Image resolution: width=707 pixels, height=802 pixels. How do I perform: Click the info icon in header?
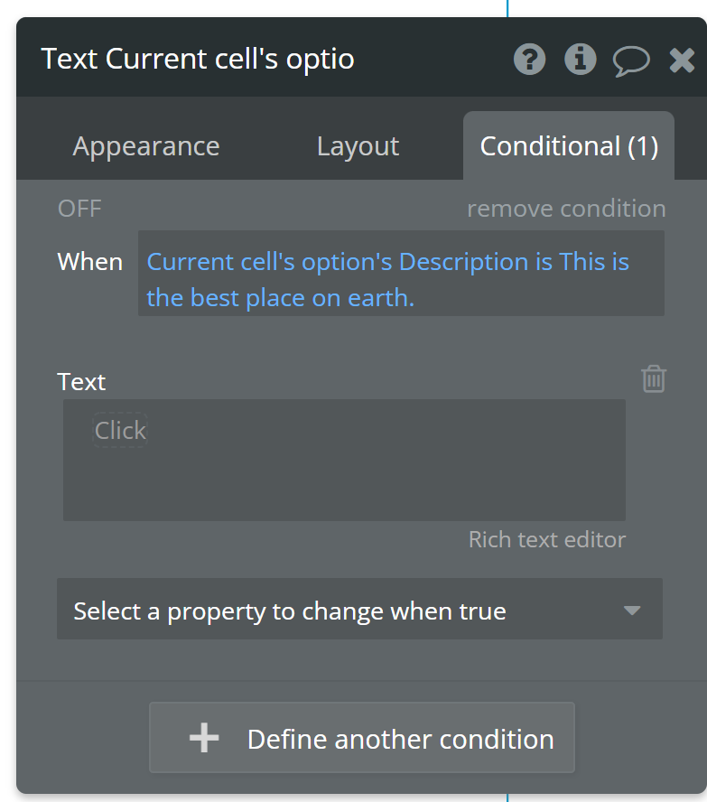pyautogui.click(x=580, y=60)
